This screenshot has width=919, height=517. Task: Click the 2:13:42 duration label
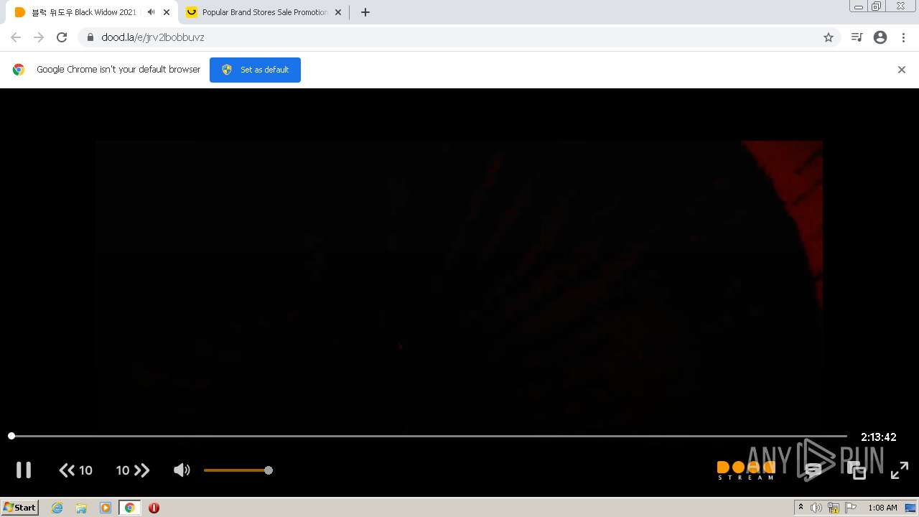point(879,437)
